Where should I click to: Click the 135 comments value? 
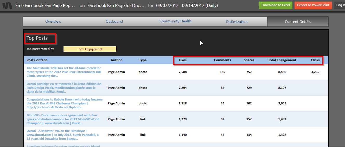click(x=222, y=72)
